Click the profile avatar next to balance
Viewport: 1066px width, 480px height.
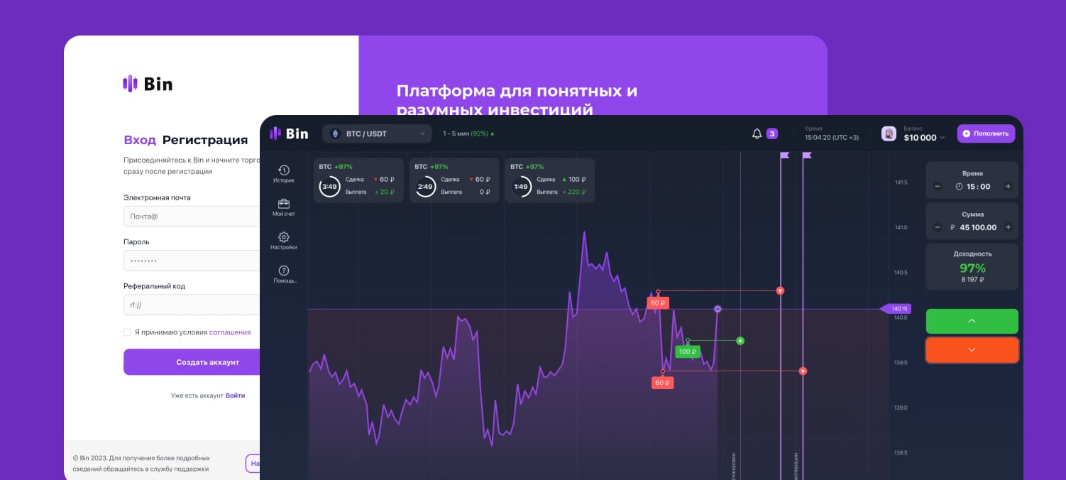pyautogui.click(x=889, y=133)
